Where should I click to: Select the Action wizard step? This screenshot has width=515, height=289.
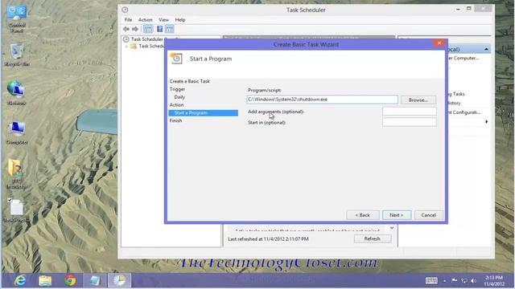tap(177, 105)
